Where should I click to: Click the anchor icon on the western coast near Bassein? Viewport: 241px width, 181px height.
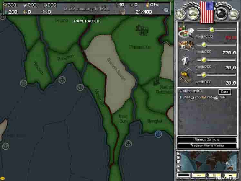(x=24, y=83)
